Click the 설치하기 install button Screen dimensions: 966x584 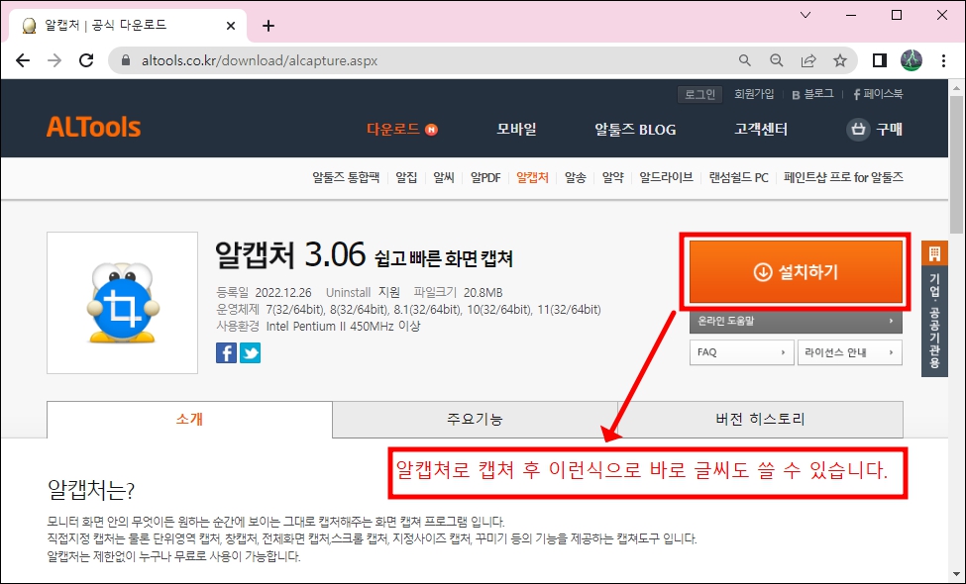(x=796, y=271)
